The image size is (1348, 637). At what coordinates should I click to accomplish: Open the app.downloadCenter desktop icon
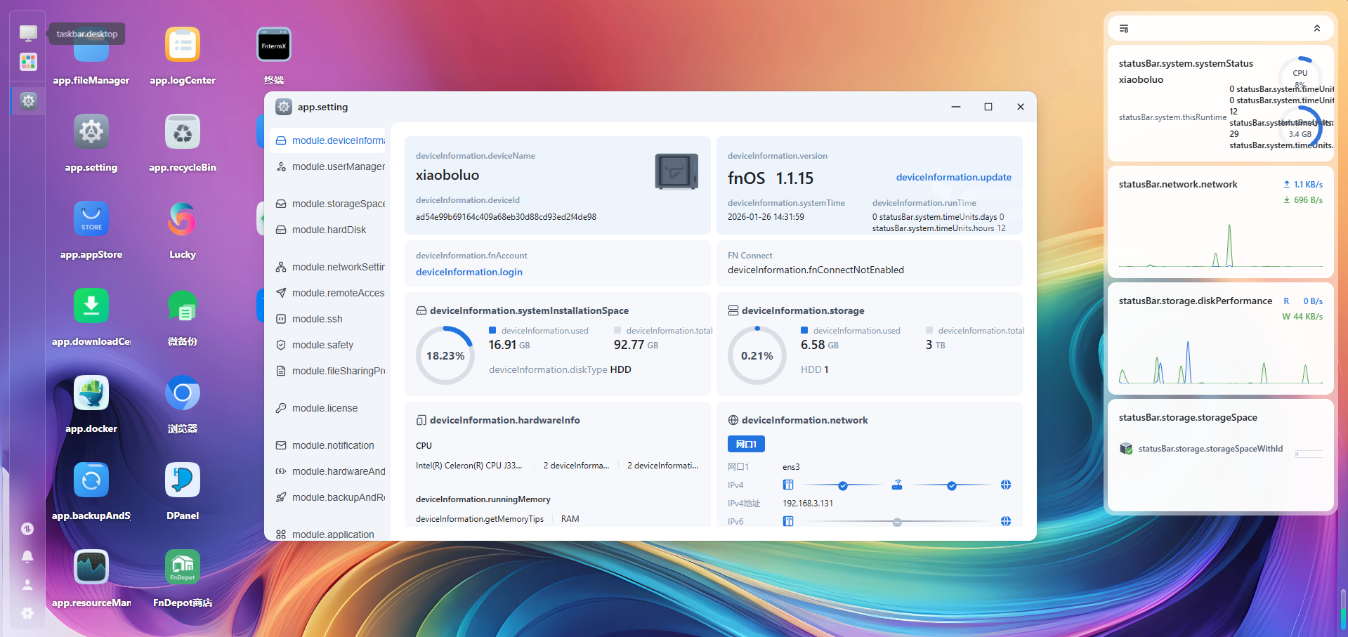[x=91, y=306]
